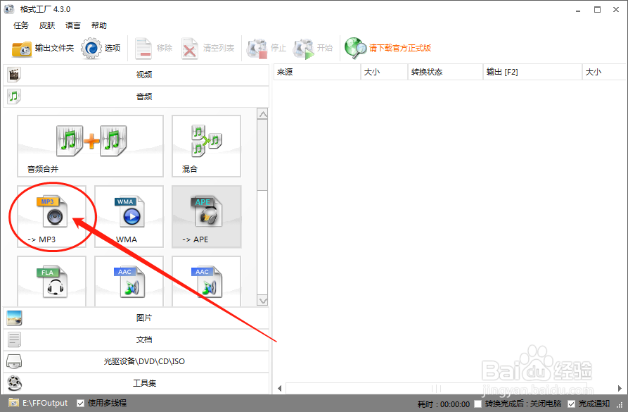Open the 混合 mix tool
This screenshot has width=628, height=412.
[206, 144]
